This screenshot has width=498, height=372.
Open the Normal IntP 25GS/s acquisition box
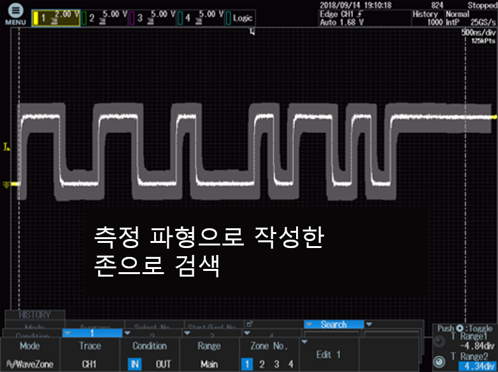pos(471,18)
